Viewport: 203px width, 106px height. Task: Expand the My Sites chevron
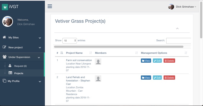[x=40, y=38]
